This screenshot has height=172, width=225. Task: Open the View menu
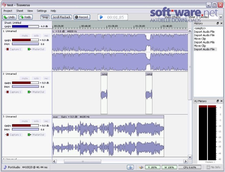point(30,11)
